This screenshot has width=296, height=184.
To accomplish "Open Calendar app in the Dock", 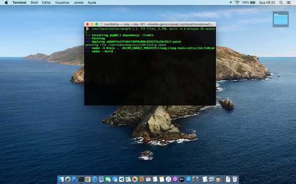I will [148, 179].
